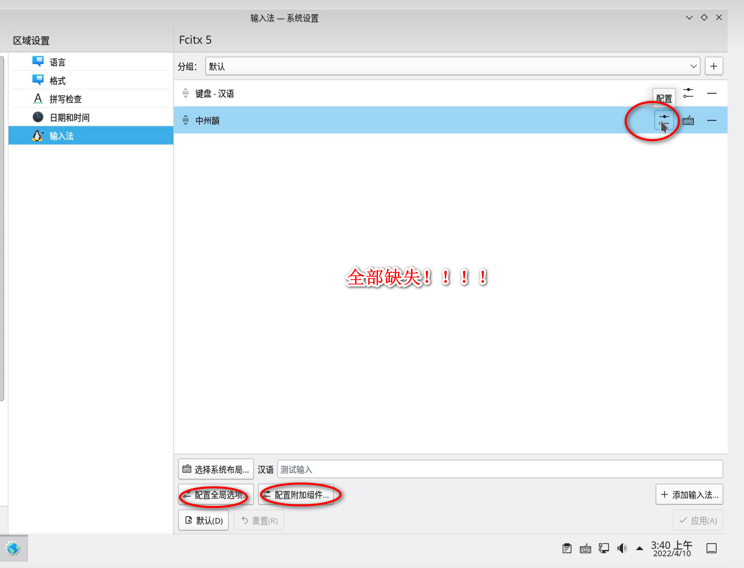Click keyboard layout icon on 中州韻 row
This screenshot has width=744, height=568.
688,120
